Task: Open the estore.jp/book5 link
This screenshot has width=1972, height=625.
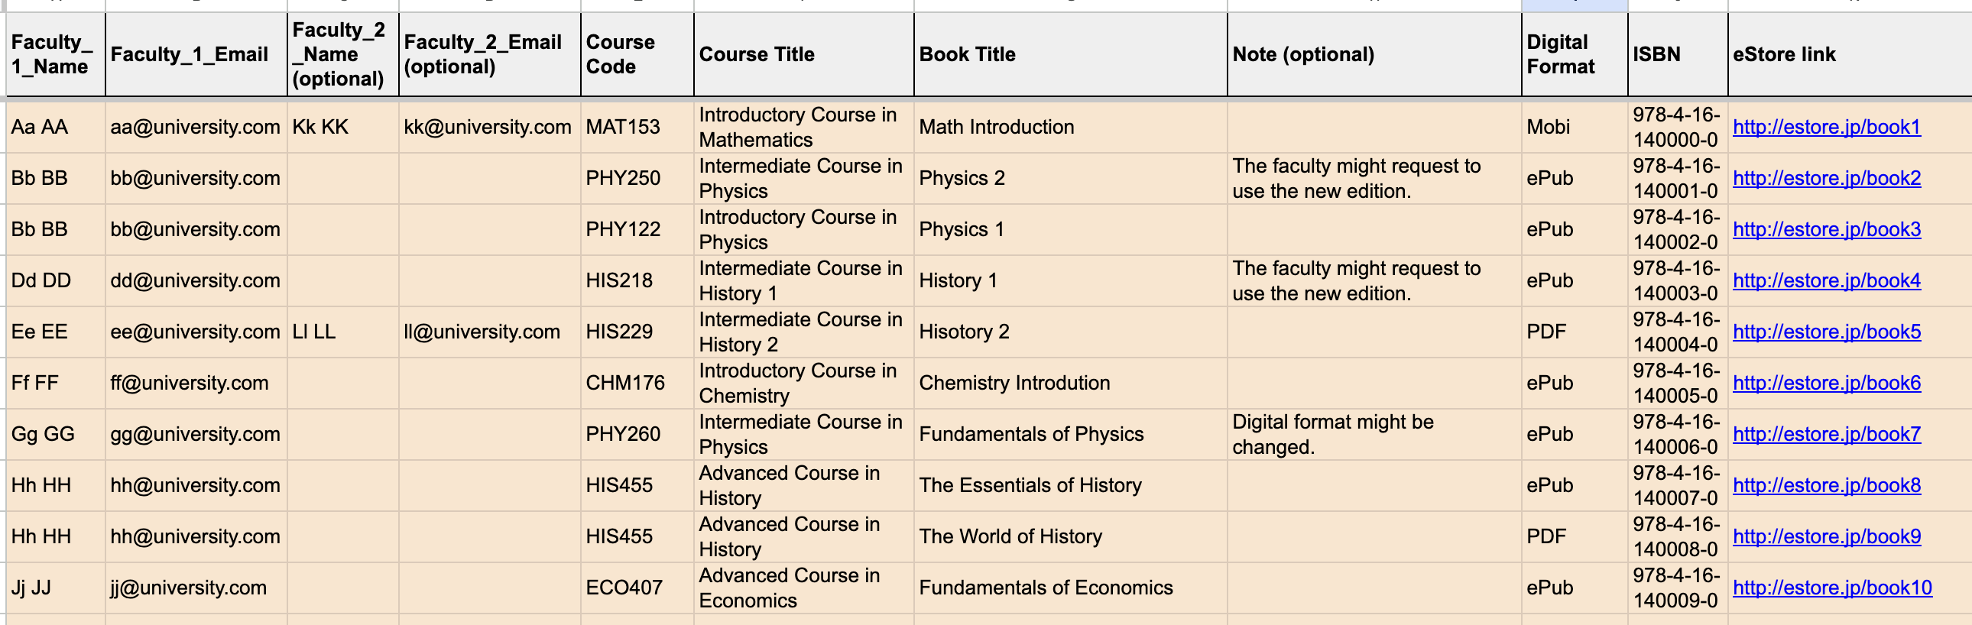Action: pos(1827,332)
